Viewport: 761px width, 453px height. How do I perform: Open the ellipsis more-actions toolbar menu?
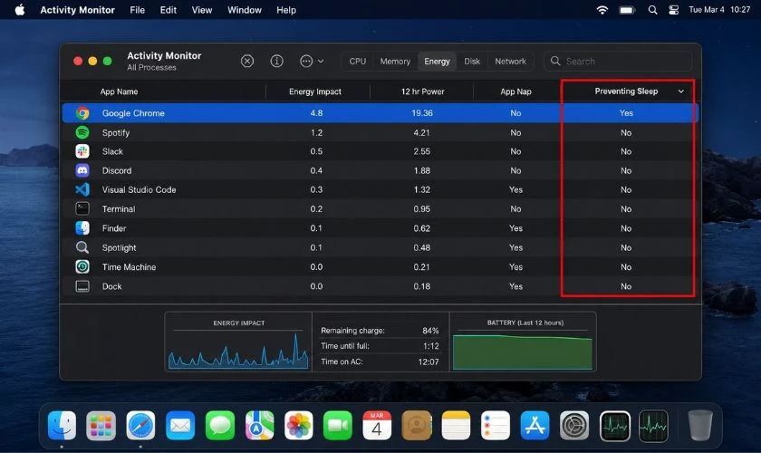coord(312,62)
